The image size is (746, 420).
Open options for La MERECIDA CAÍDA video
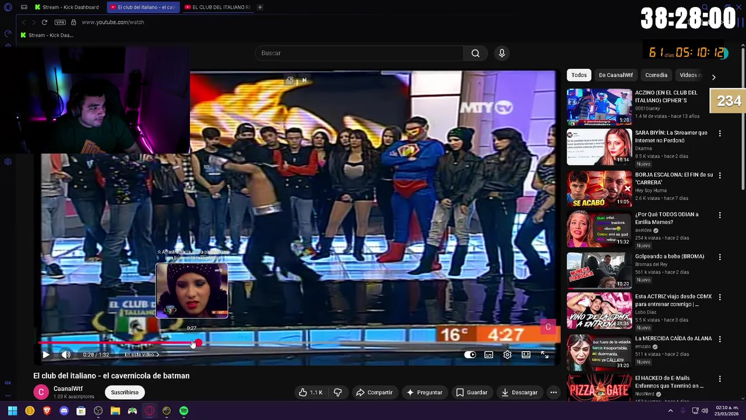(720, 339)
